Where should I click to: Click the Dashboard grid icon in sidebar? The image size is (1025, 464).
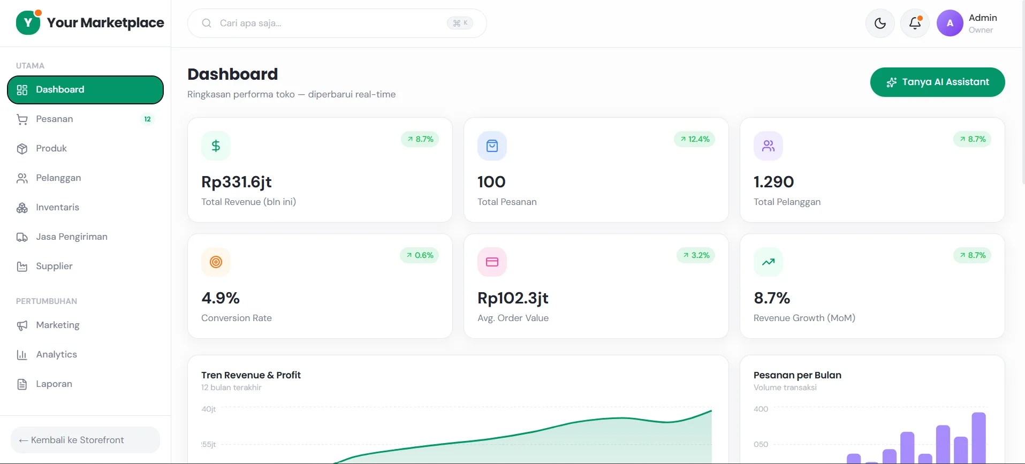tap(22, 90)
